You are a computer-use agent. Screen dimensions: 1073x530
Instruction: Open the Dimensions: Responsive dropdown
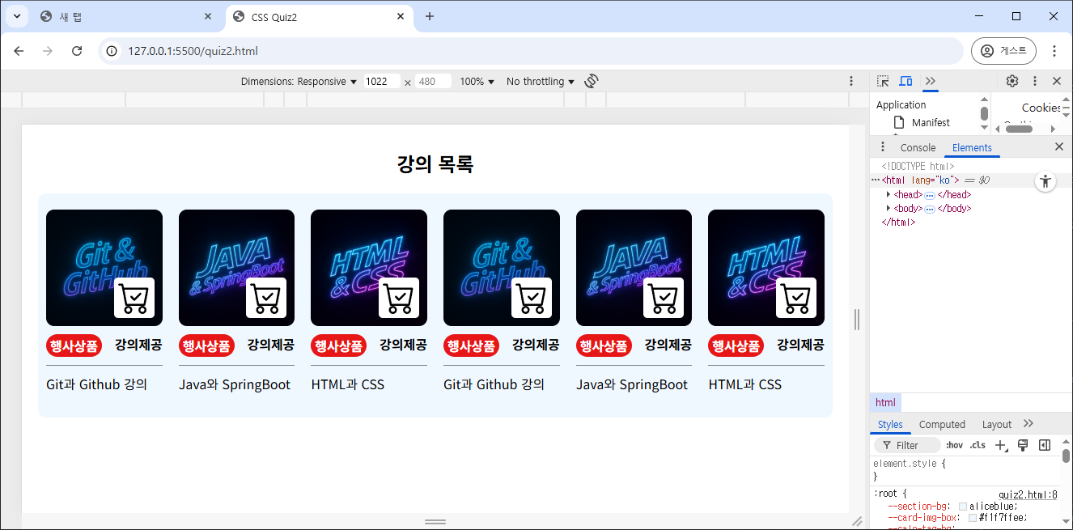pyautogui.click(x=299, y=82)
